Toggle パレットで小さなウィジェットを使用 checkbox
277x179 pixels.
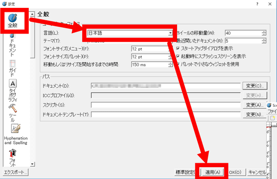pos(178,64)
